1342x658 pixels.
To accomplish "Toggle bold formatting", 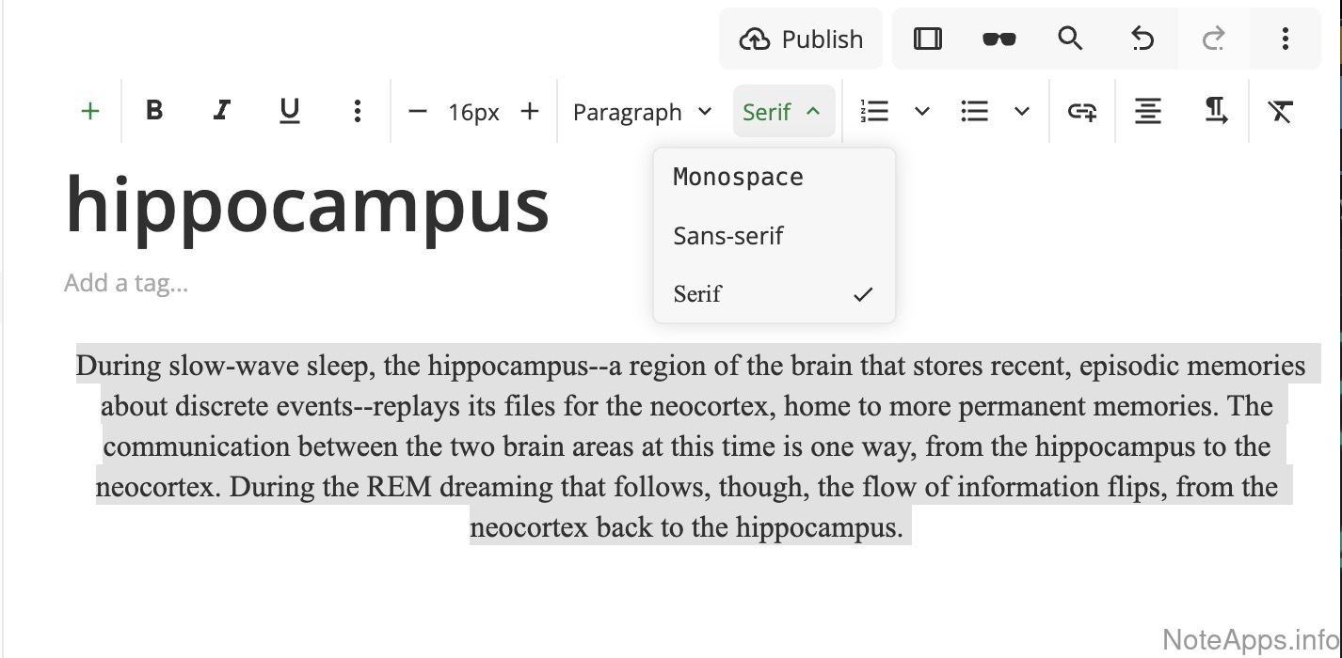I will pyautogui.click(x=155, y=112).
